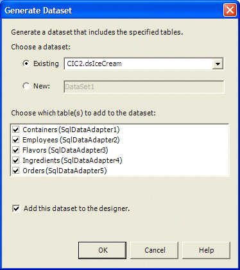Click the Cancel button
The width and height of the screenshot is (240, 270).
click(x=155, y=250)
